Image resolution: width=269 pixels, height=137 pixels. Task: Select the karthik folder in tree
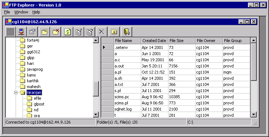click(x=33, y=81)
